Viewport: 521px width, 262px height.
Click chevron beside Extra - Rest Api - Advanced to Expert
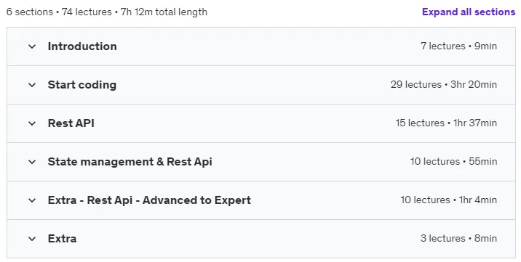[x=32, y=200]
